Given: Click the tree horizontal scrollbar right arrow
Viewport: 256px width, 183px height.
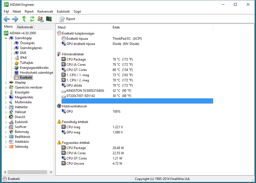Looking at the screenshot, I should pos(51,172).
